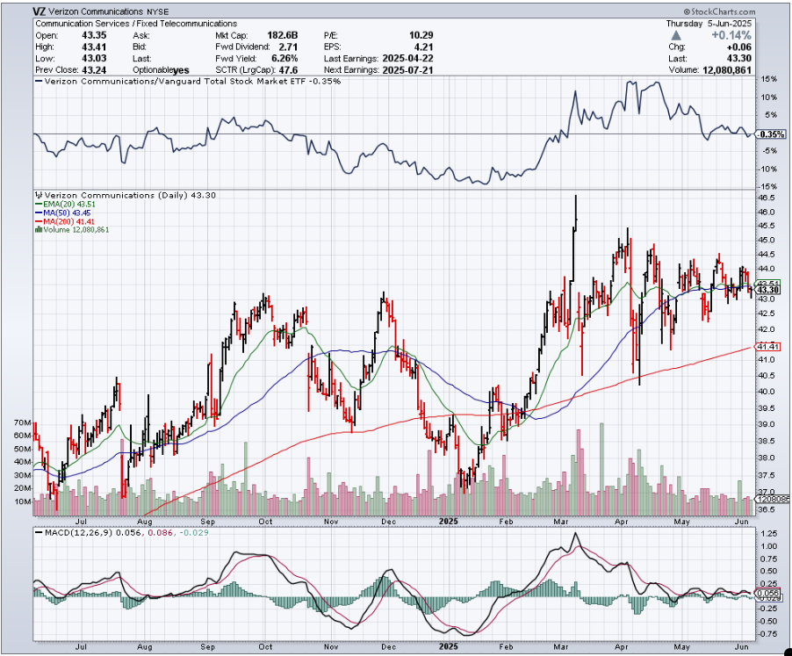Click the MA(50) 43.45 legend label
792x656 pixels.
68,213
